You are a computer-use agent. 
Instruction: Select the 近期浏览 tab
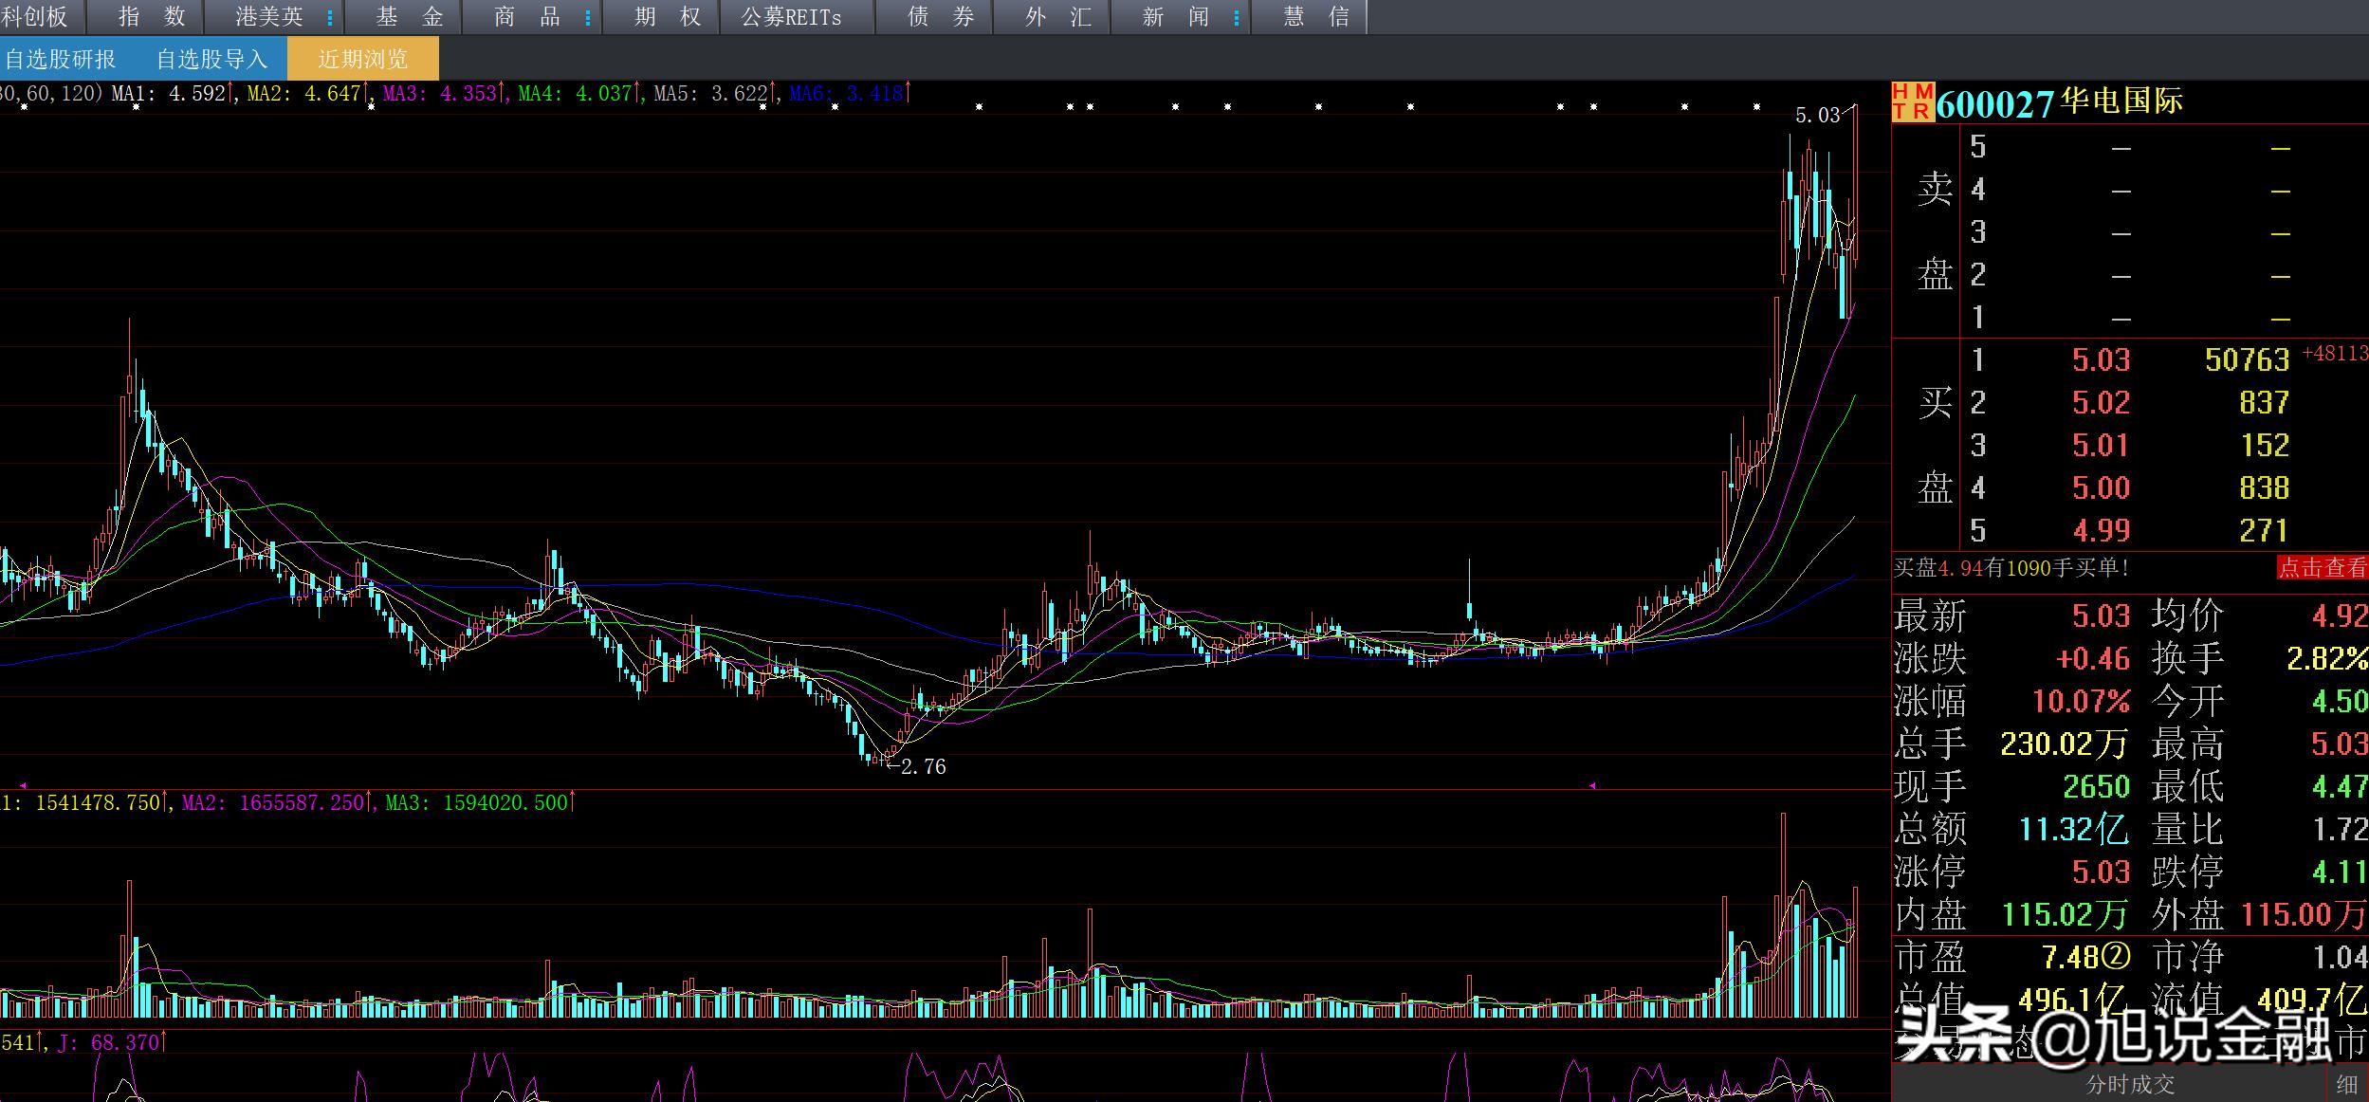(362, 59)
